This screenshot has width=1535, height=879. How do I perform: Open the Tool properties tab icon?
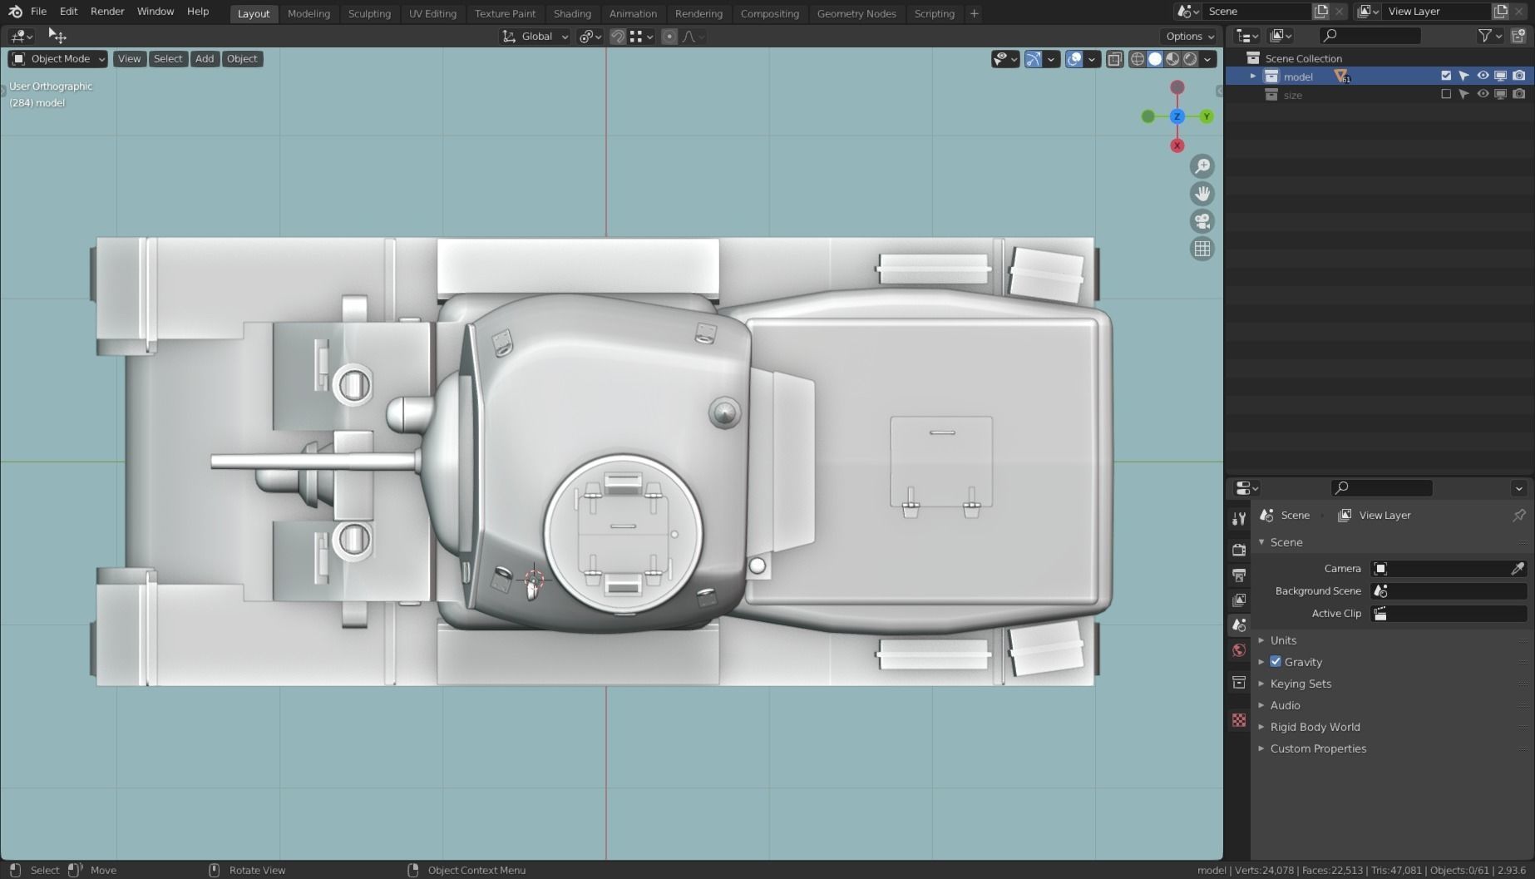1239,518
